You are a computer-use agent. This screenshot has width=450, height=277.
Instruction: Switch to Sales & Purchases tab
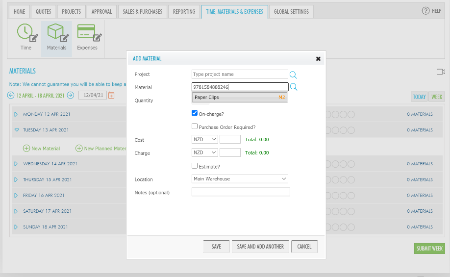pyautogui.click(x=142, y=12)
